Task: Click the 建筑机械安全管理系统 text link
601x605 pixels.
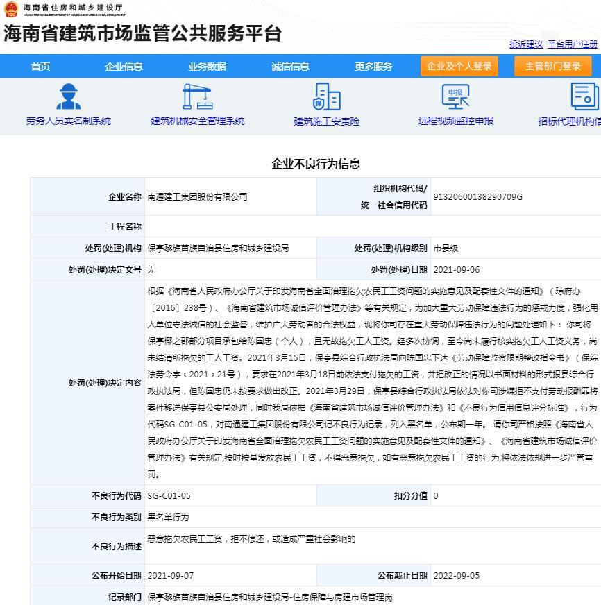Action: (x=198, y=121)
